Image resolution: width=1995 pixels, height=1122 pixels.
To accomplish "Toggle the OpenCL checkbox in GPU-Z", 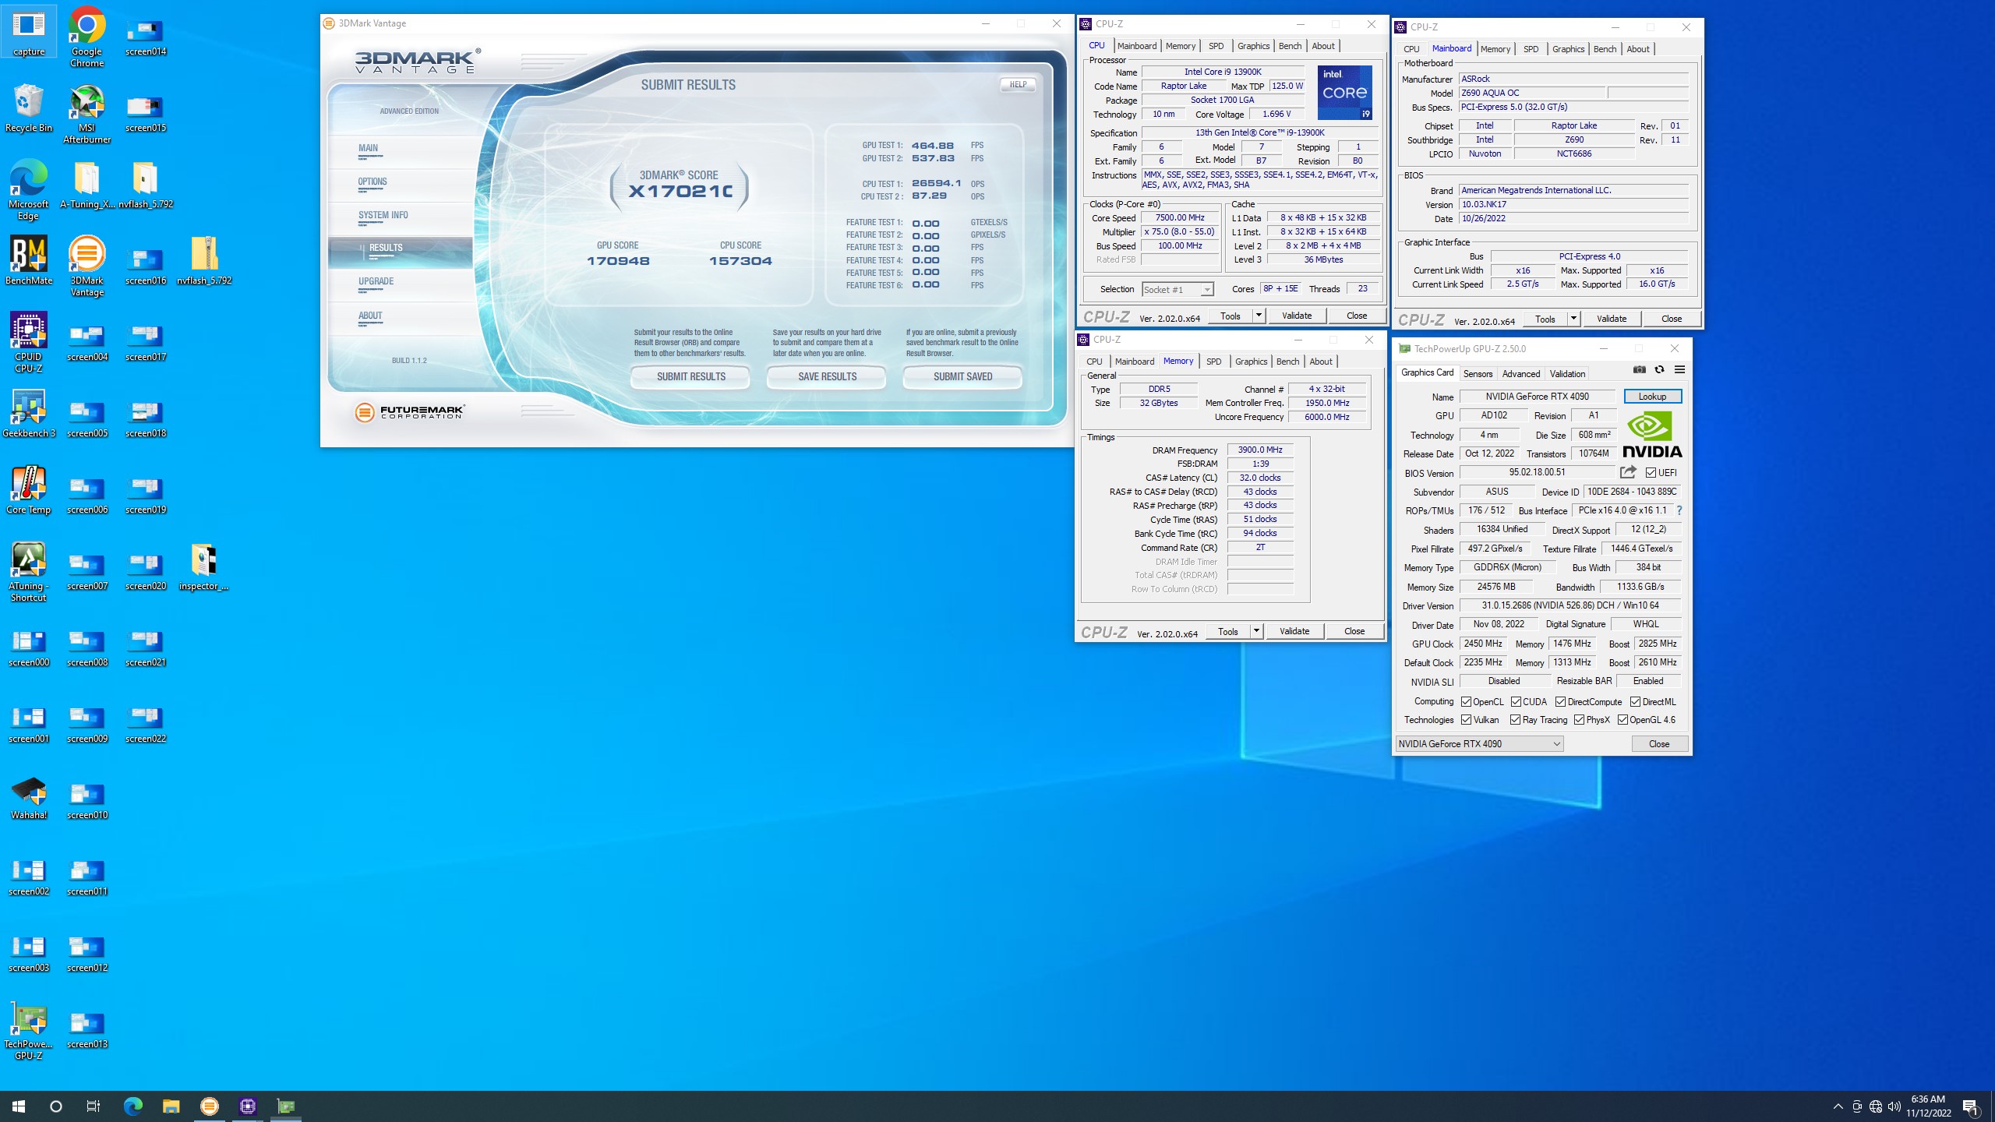I will tap(1466, 702).
